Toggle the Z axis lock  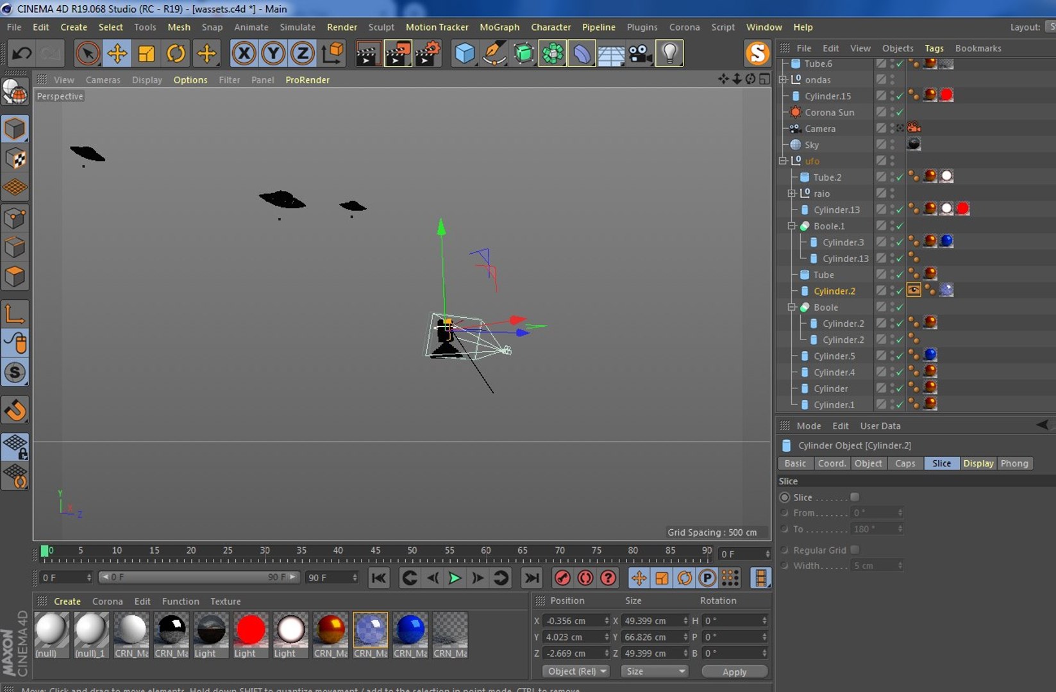303,53
